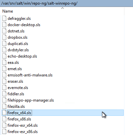Click the file icon beside evernote.sls
Screen dimensions: 133x135
coord(4,87)
